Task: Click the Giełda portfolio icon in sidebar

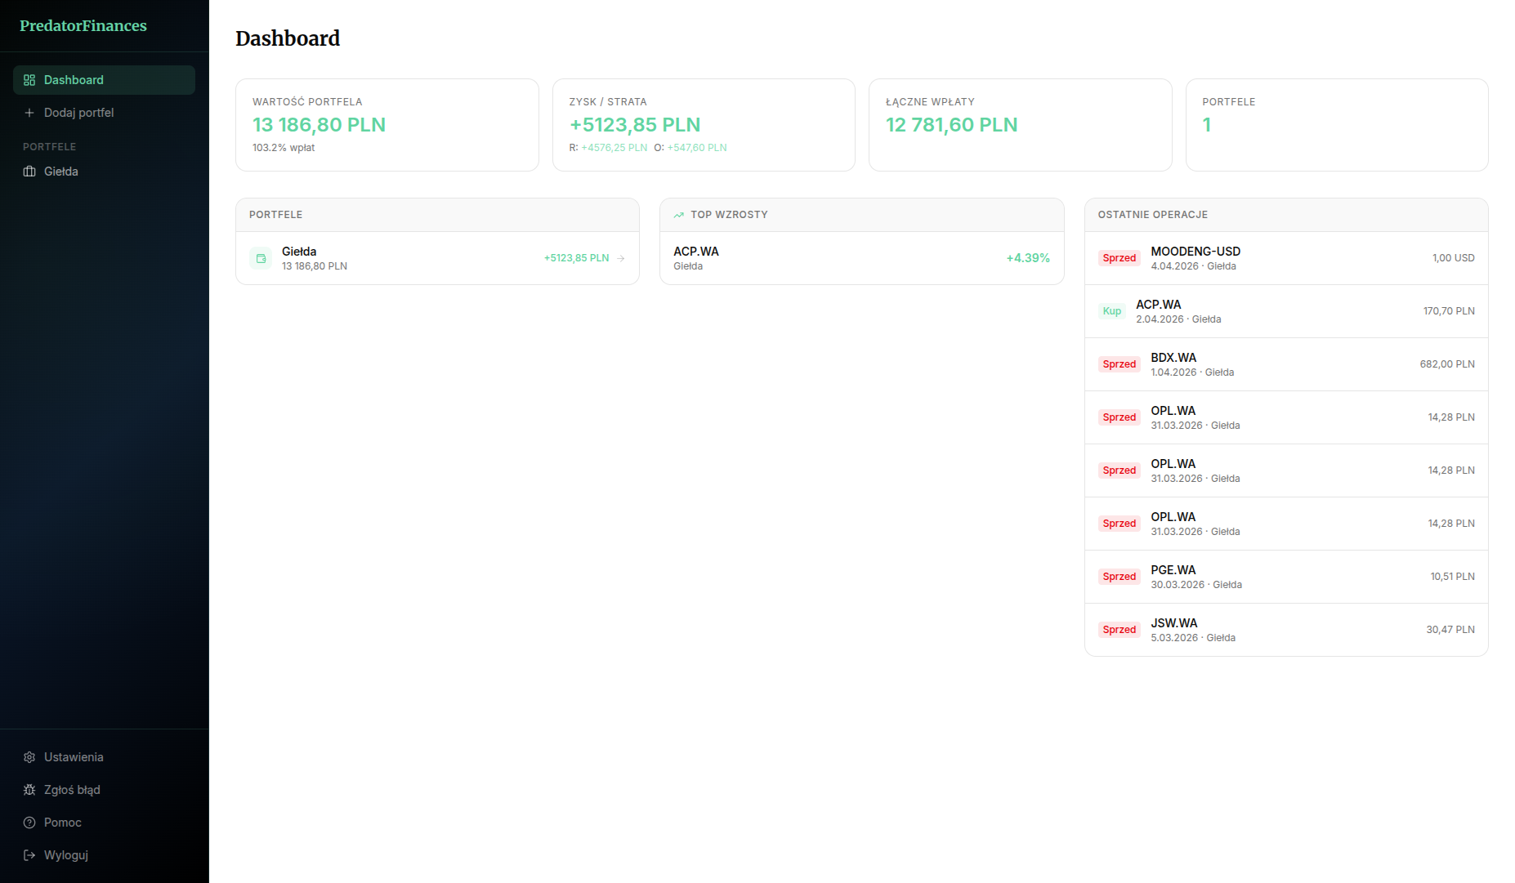Action: 29,172
